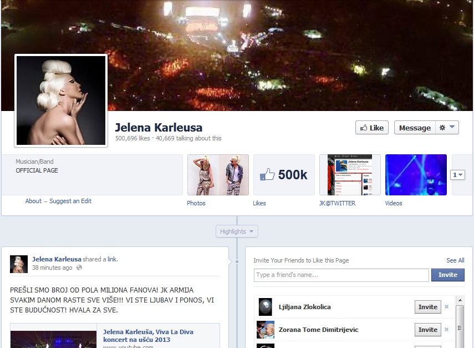
Task: Open the gear settings dropdown
Action: (x=447, y=128)
